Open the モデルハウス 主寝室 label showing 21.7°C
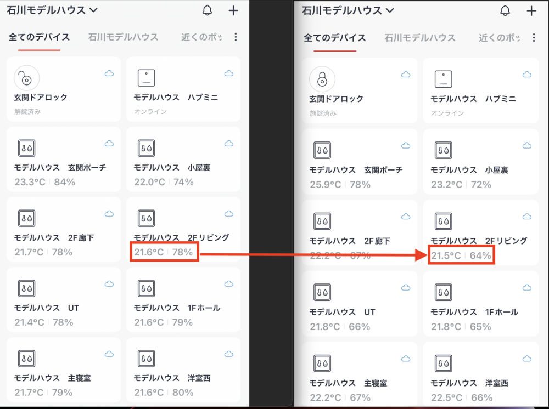 pyautogui.click(x=53, y=378)
